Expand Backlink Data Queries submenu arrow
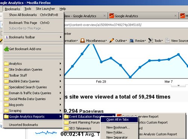This screenshot has height=139, width=188. coord(61,81)
